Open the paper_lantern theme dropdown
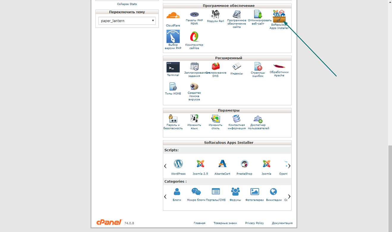Screen dimensions: 392x232 tap(127, 21)
